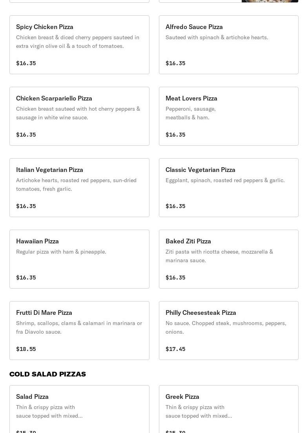
Task: Open Classic Vegetarian Pizza details
Action: 228,188
